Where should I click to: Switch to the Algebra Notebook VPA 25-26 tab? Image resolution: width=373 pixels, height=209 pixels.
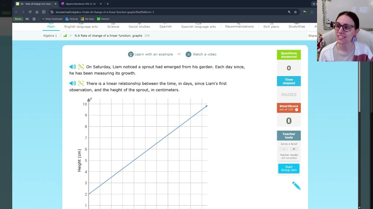81,4
